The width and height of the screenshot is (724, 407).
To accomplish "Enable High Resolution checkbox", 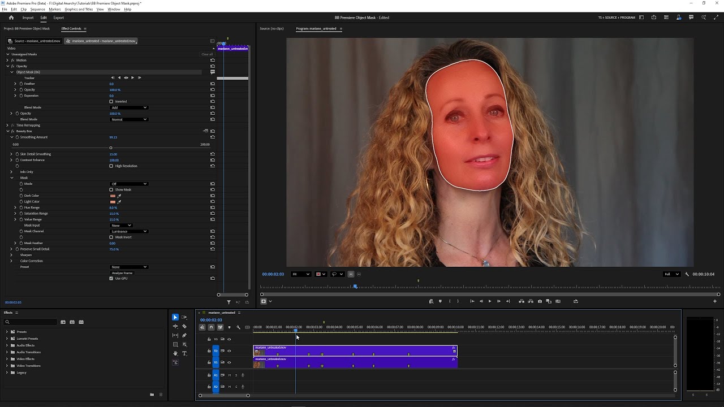I will point(111,166).
